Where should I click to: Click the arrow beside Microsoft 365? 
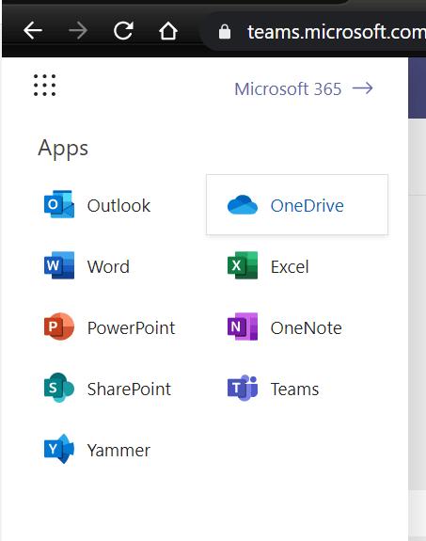pos(363,88)
